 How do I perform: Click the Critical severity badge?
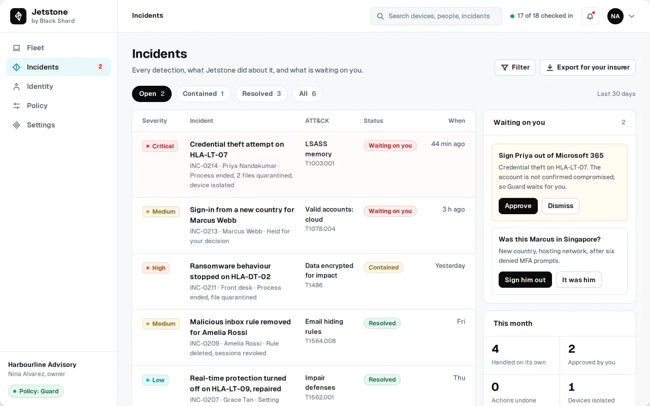(x=160, y=146)
